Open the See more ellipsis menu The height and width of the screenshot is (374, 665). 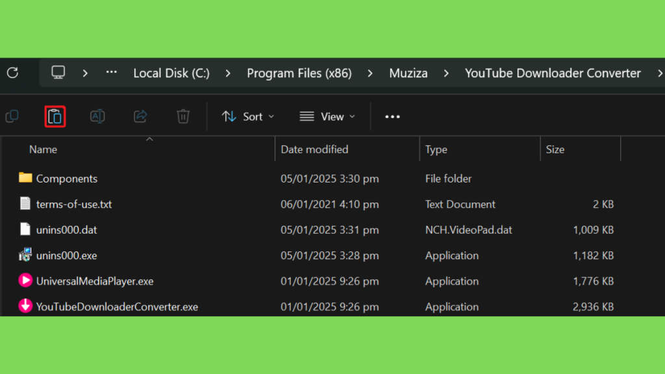tap(392, 117)
